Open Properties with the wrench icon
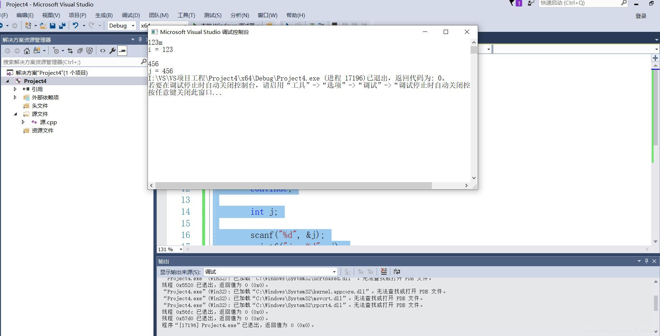Image resolution: width=660 pixels, height=336 pixels. 112,51
